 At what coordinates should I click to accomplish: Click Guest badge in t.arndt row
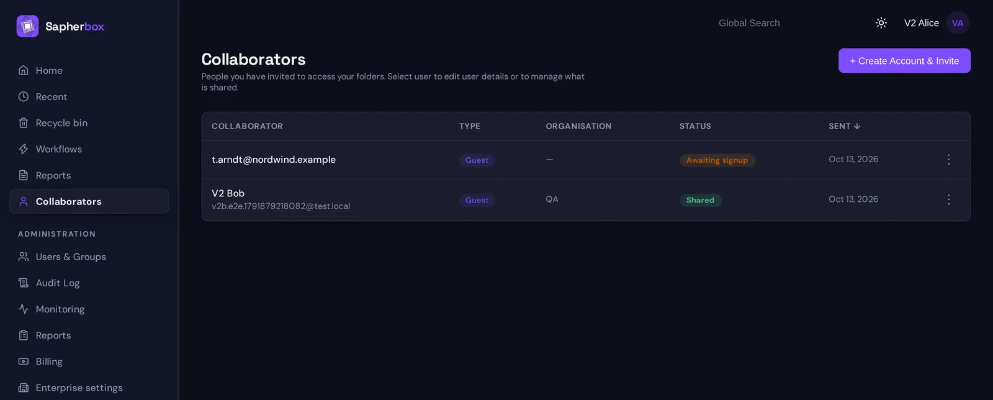click(477, 160)
